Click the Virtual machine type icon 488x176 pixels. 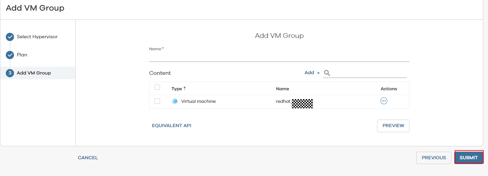click(175, 101)
